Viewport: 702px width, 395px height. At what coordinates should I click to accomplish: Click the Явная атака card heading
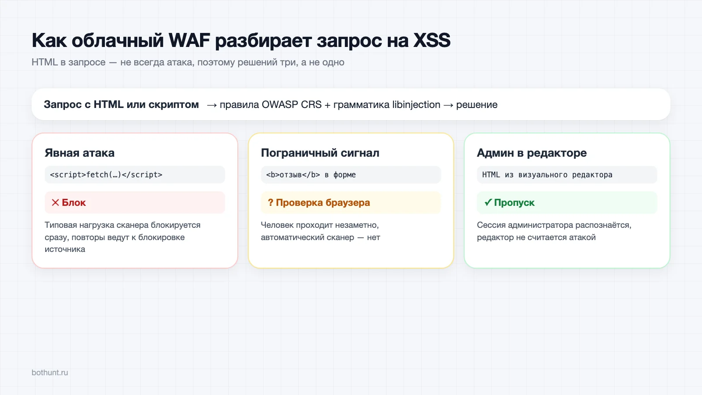pos(79,153)
